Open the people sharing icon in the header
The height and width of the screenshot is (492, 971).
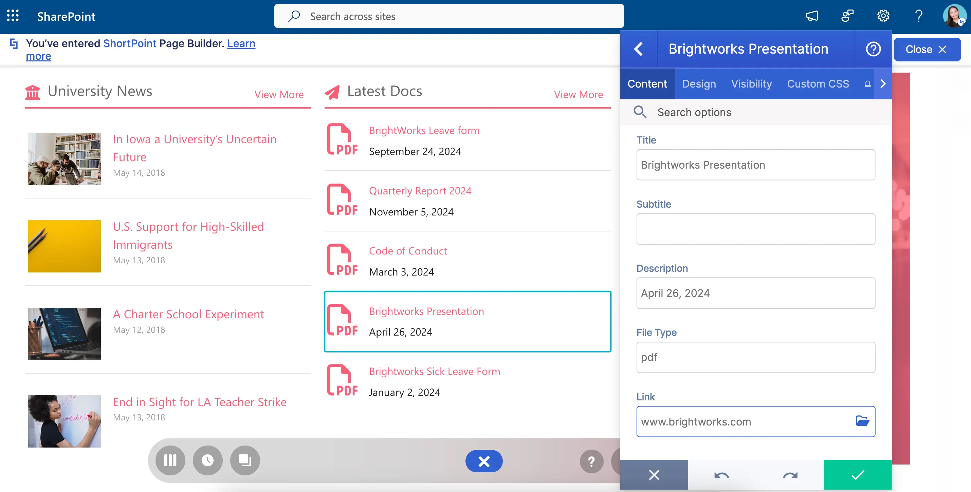coord(847,16)
